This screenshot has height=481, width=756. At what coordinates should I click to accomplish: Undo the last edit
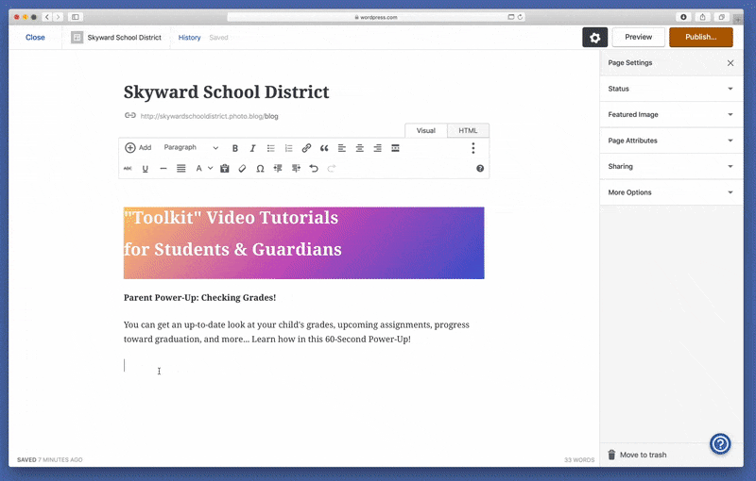pyautogui.click(x=314, y=168)
